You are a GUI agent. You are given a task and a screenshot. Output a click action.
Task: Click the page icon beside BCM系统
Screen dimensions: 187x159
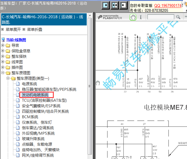[x=18, y=117]
